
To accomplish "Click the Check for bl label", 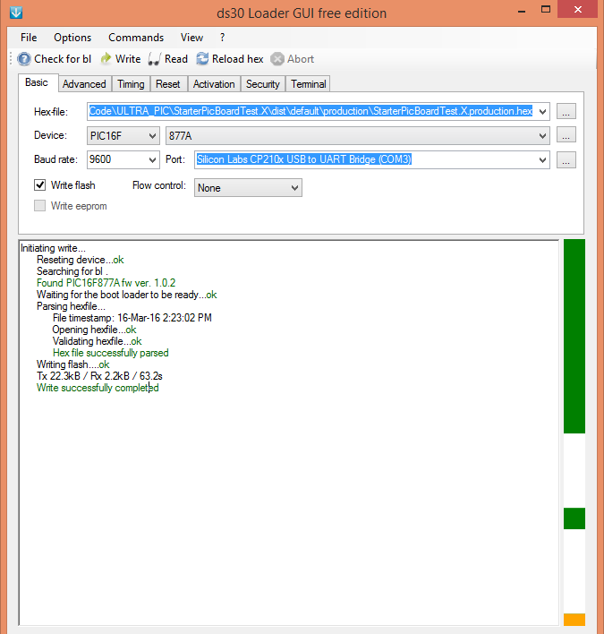I will (x=63, y=59).
